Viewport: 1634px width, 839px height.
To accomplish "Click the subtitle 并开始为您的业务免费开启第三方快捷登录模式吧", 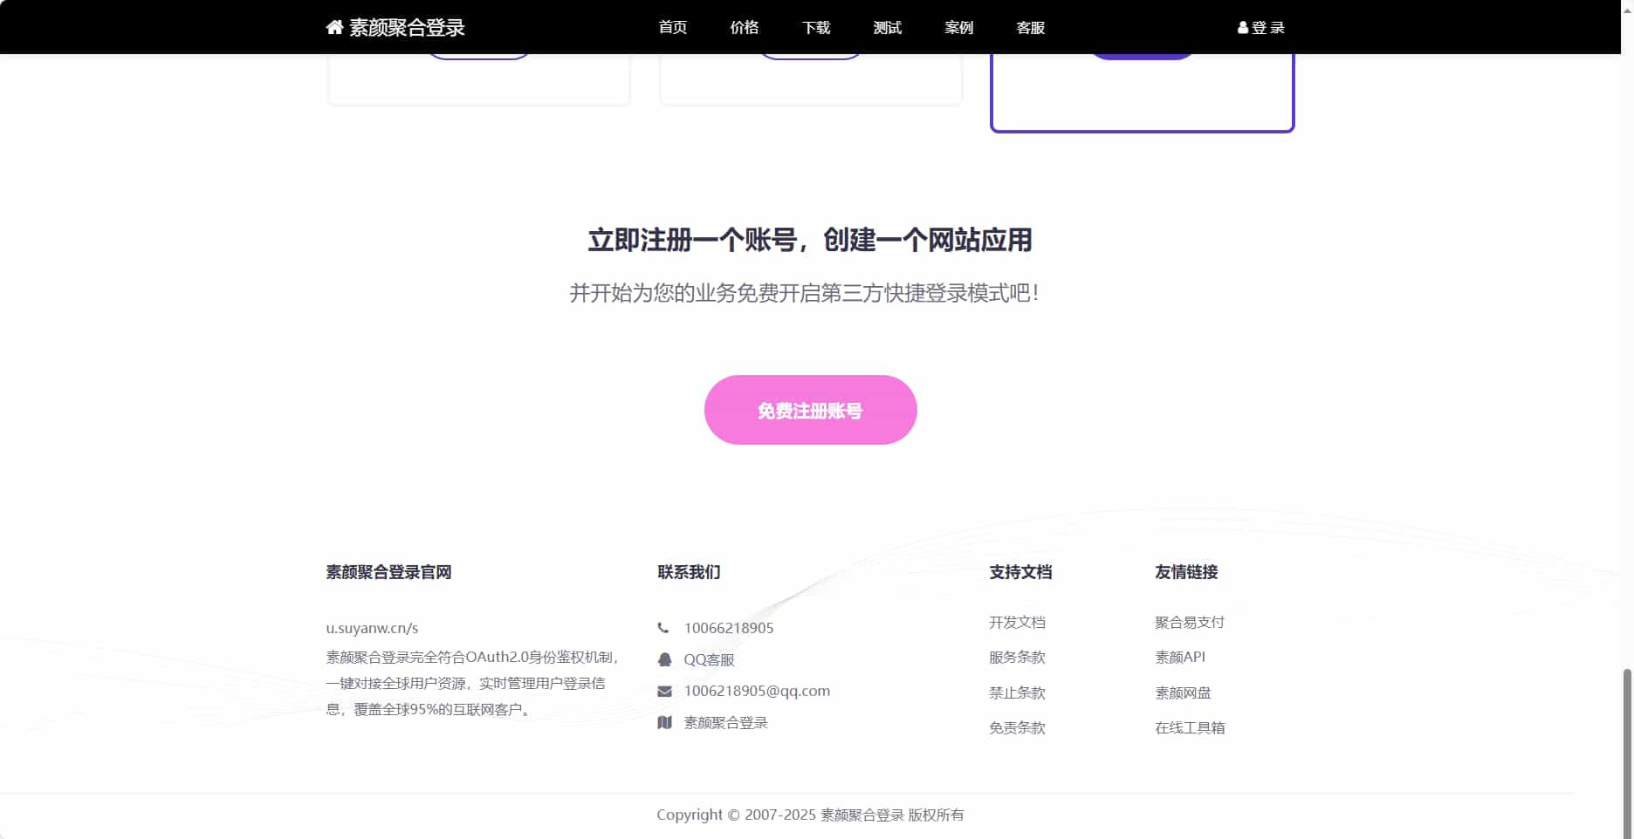I will [x=804, y=293].
